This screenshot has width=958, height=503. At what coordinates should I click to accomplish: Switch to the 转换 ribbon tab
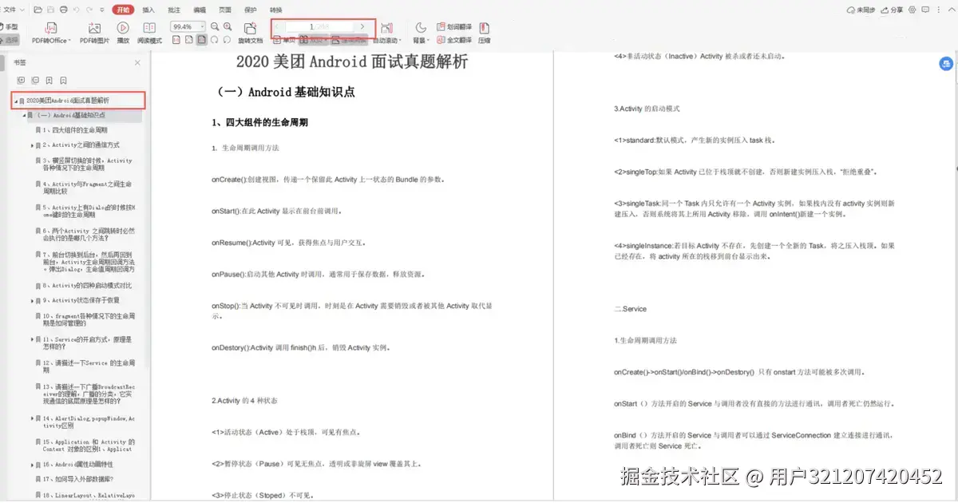click(275, 10)
